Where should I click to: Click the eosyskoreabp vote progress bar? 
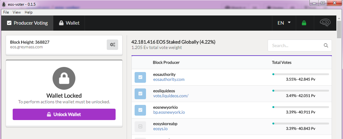point(301,124)
